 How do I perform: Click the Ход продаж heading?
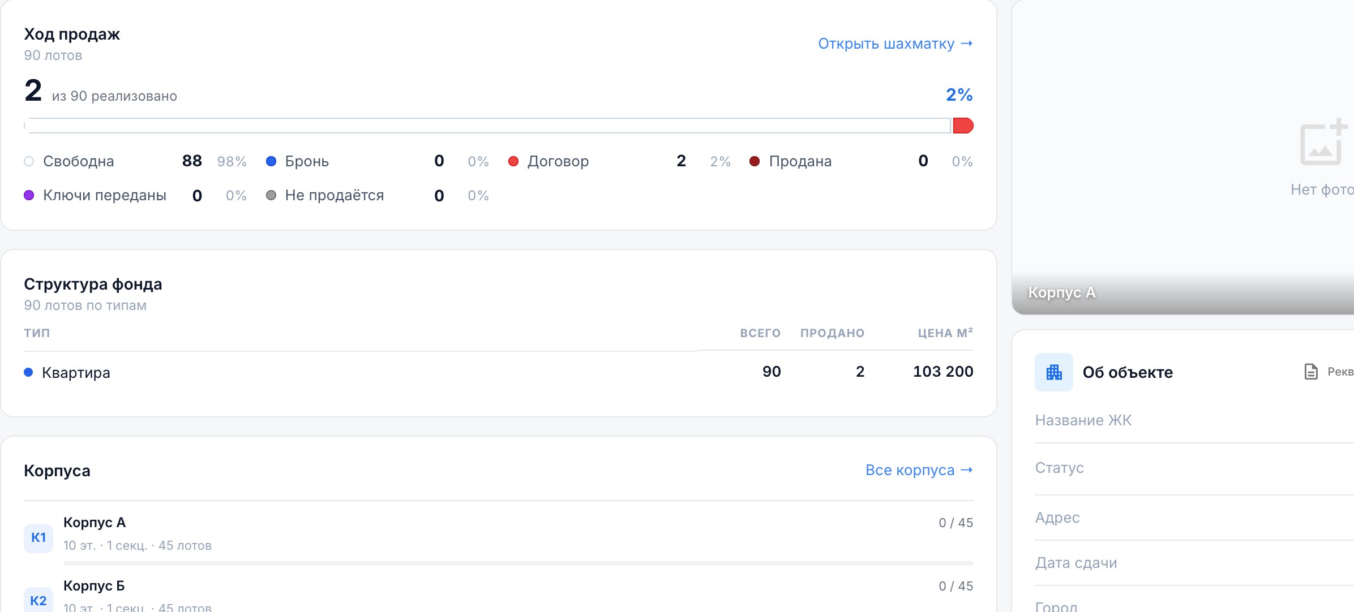pos(72,35)
